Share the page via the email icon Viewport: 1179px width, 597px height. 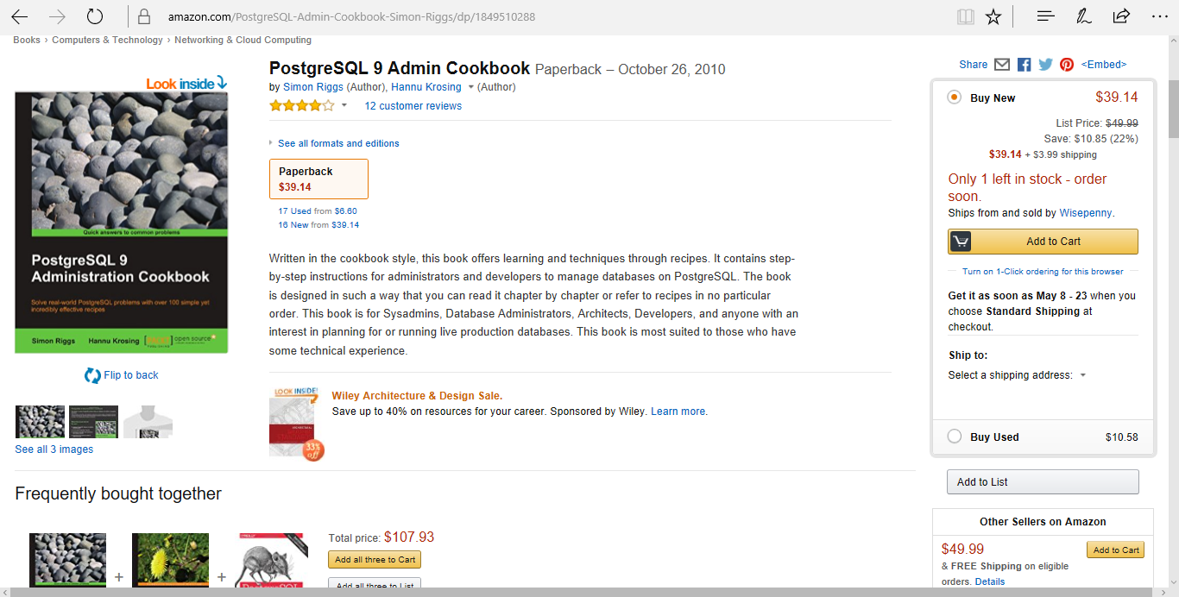click(x=1001, y=64)
